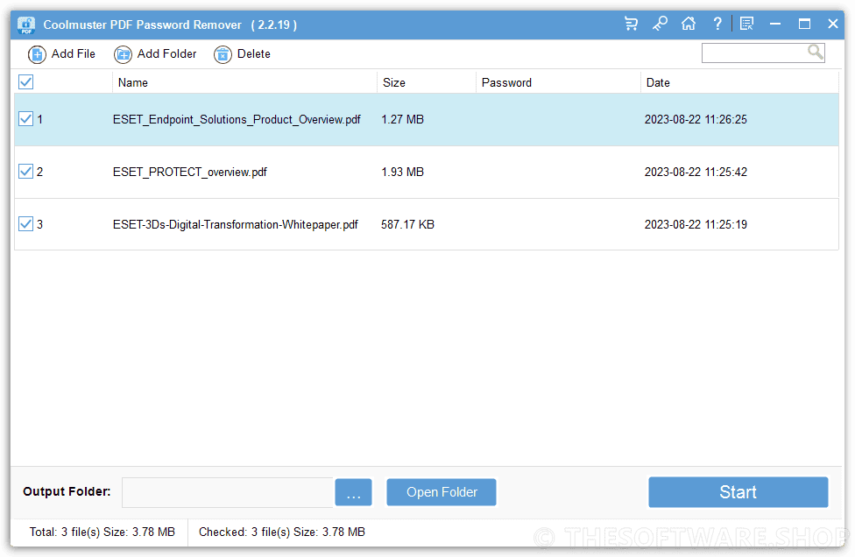The image size is (855, 557).
Task: Minimize the Coolmuster window
Action: tap(775, 24)
